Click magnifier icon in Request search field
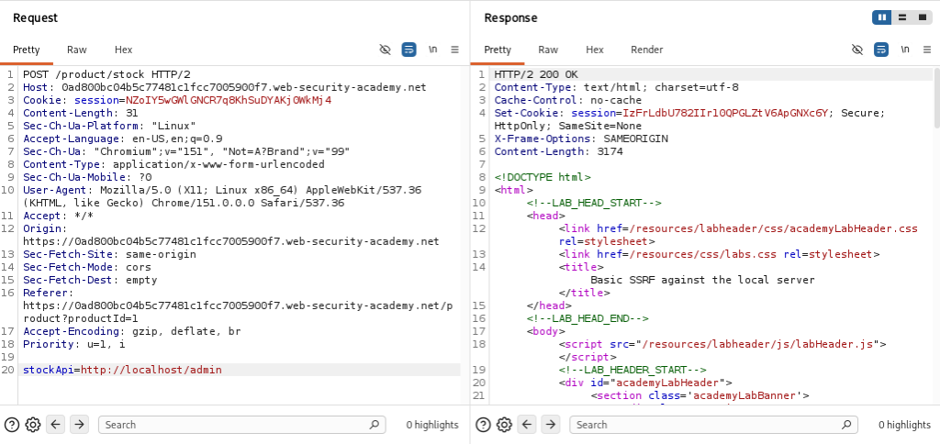 pyautogui.click(x=375, y=425)
